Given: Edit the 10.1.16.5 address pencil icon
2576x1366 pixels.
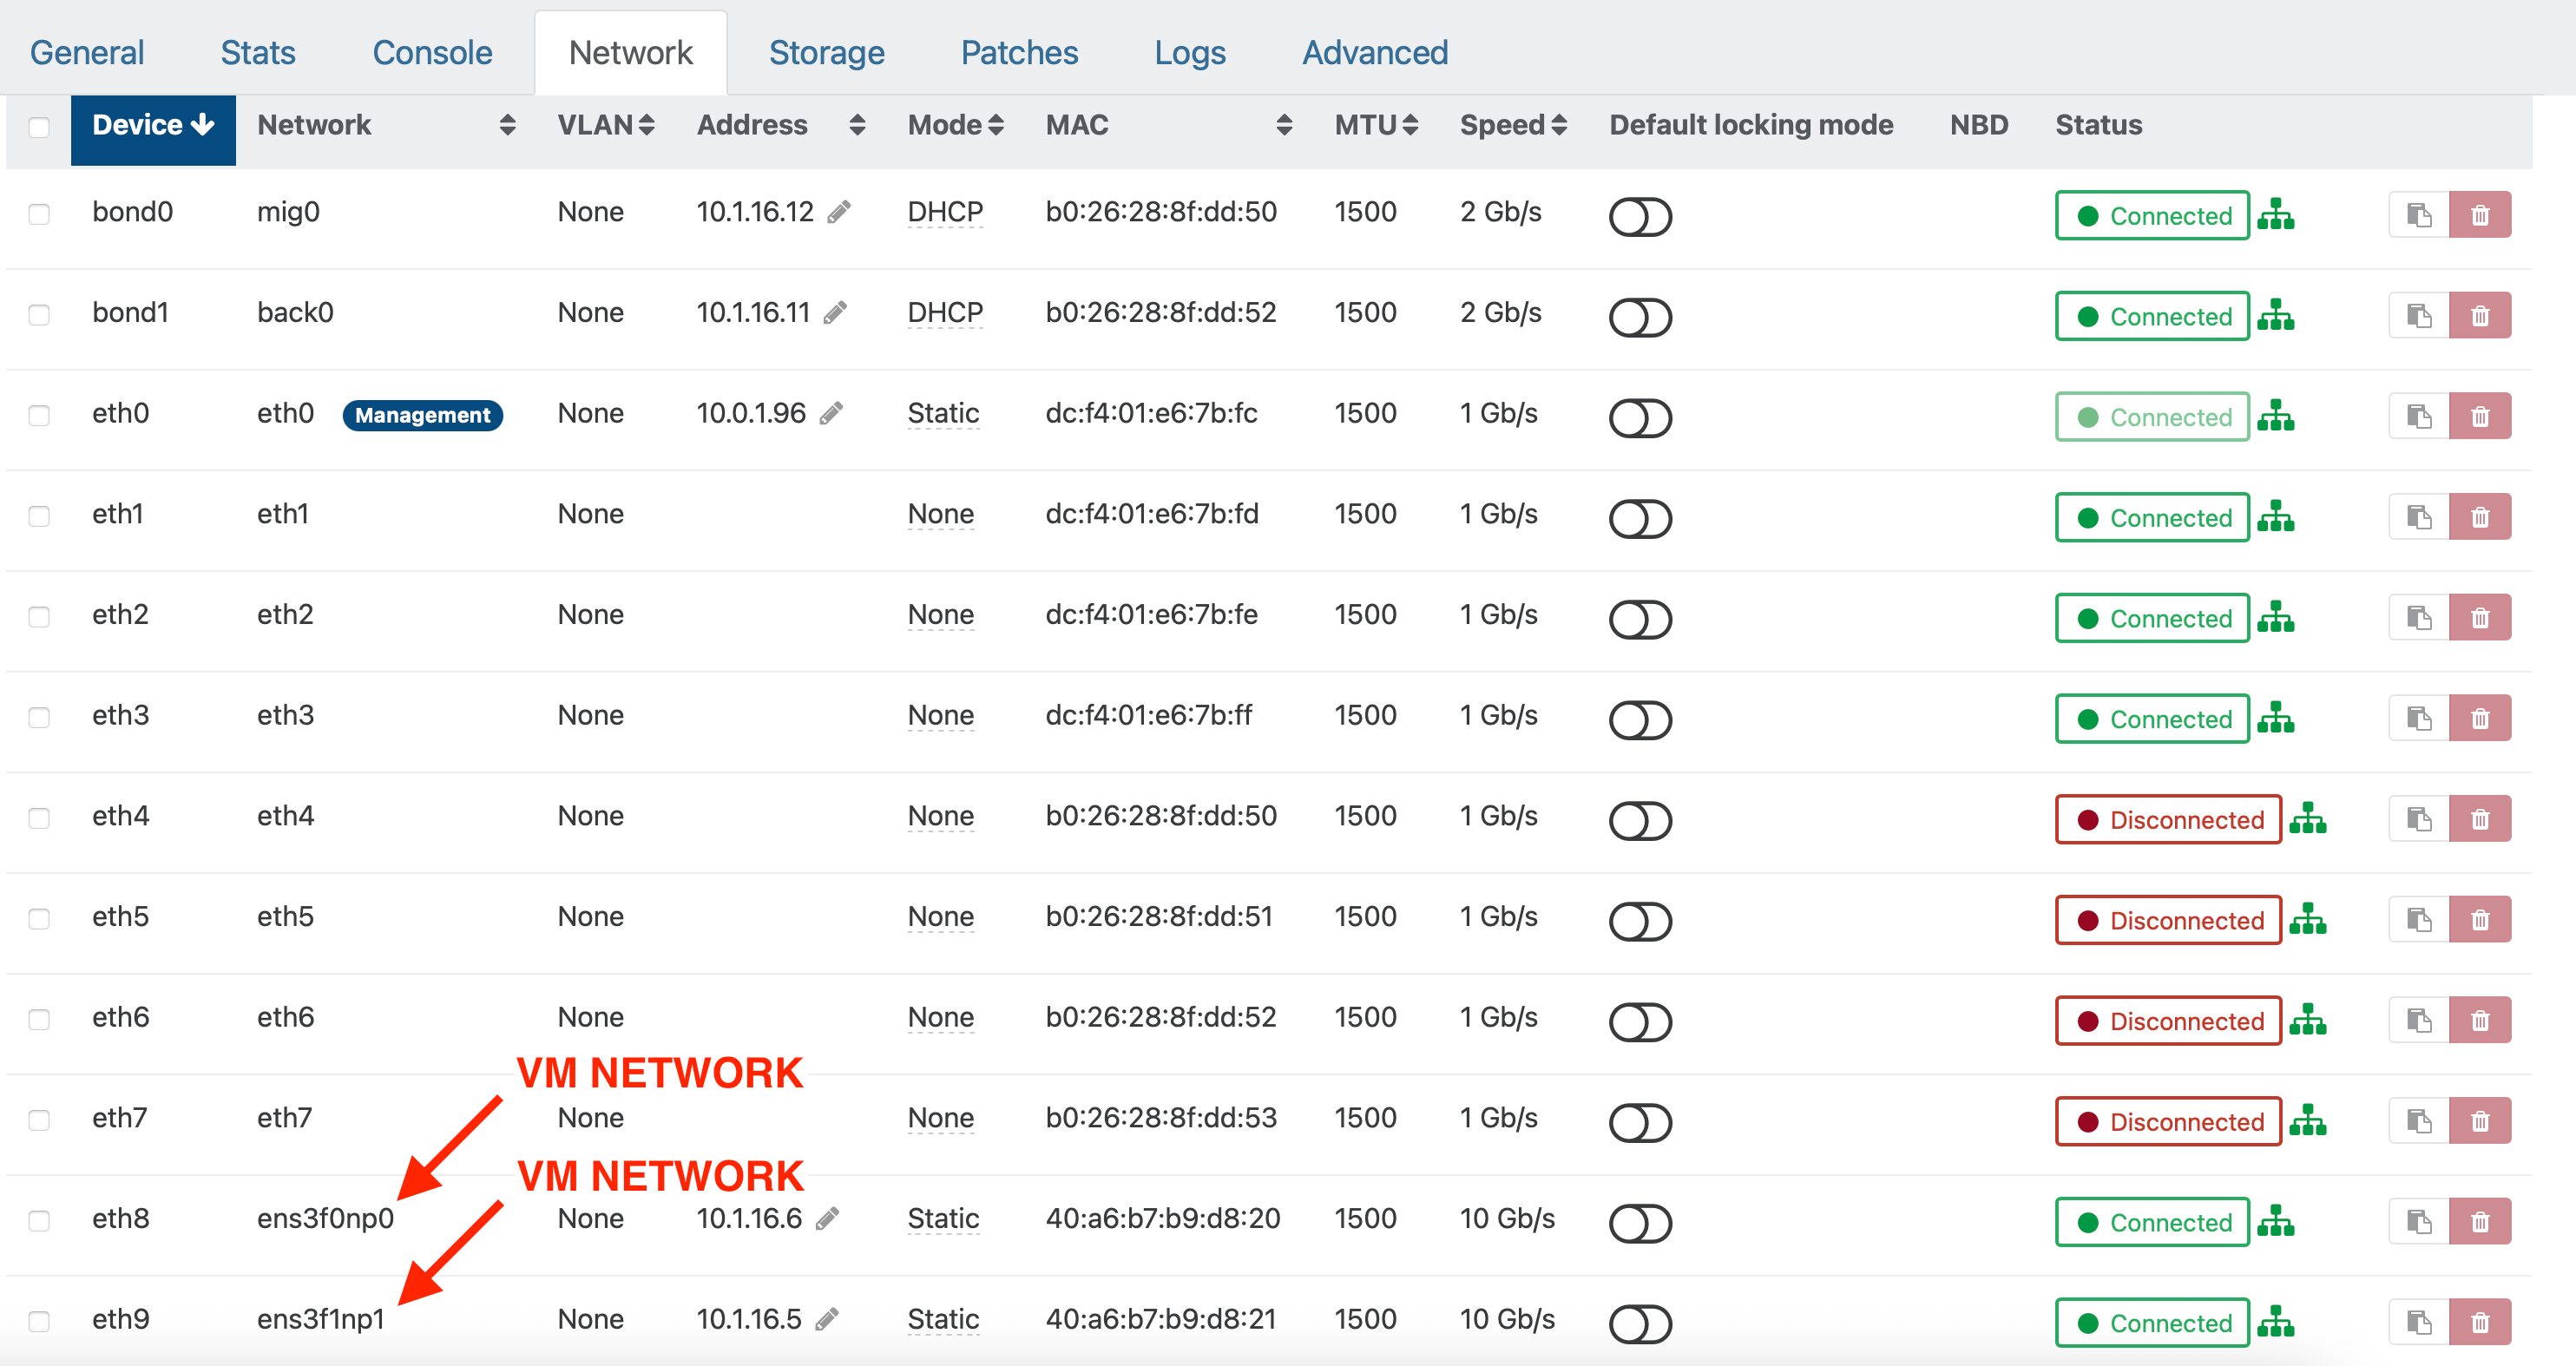Looking at the screenshot, I should [x=826, y=1320].
